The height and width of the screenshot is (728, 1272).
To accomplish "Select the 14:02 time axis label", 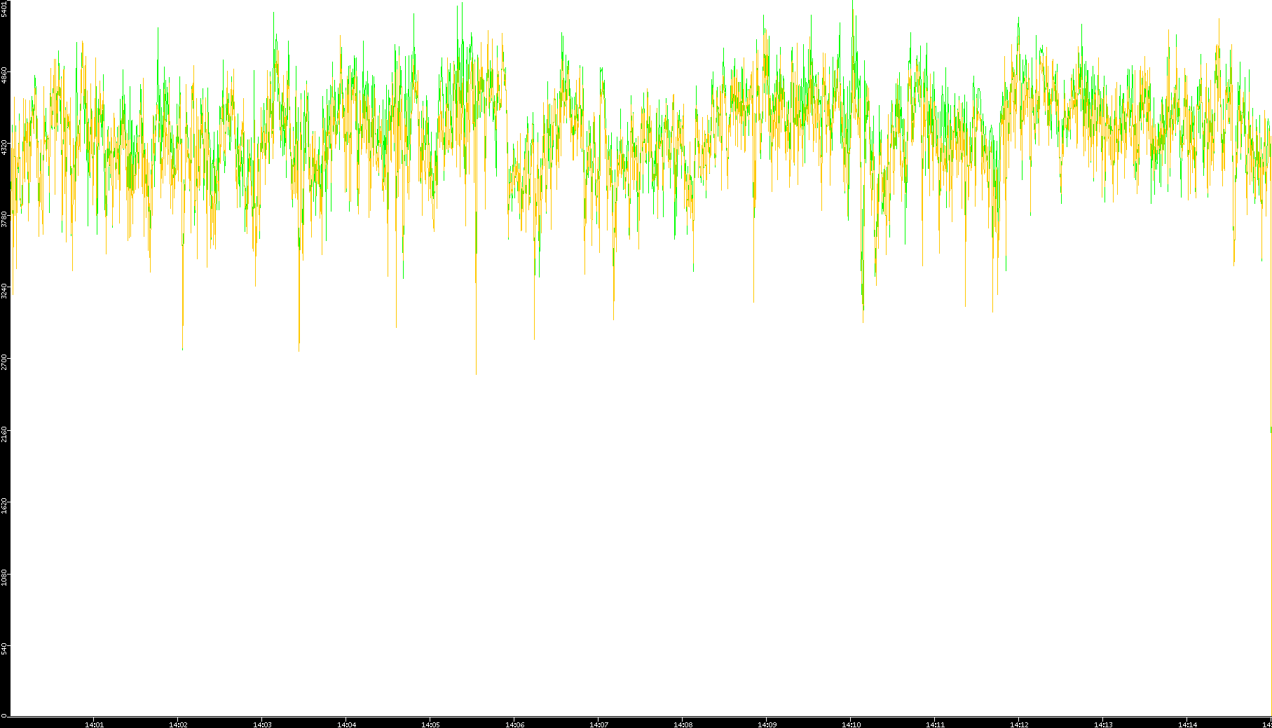I will click(178, 724).
